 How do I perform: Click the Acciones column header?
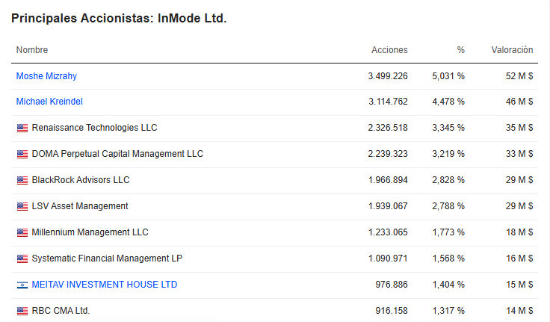[389, 50]
